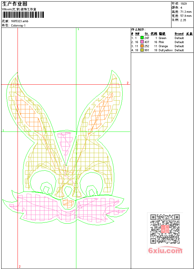Click the Orange description cell
This screenshot has width=194, height=269.
pyautogui.click(x=163, y=46)
